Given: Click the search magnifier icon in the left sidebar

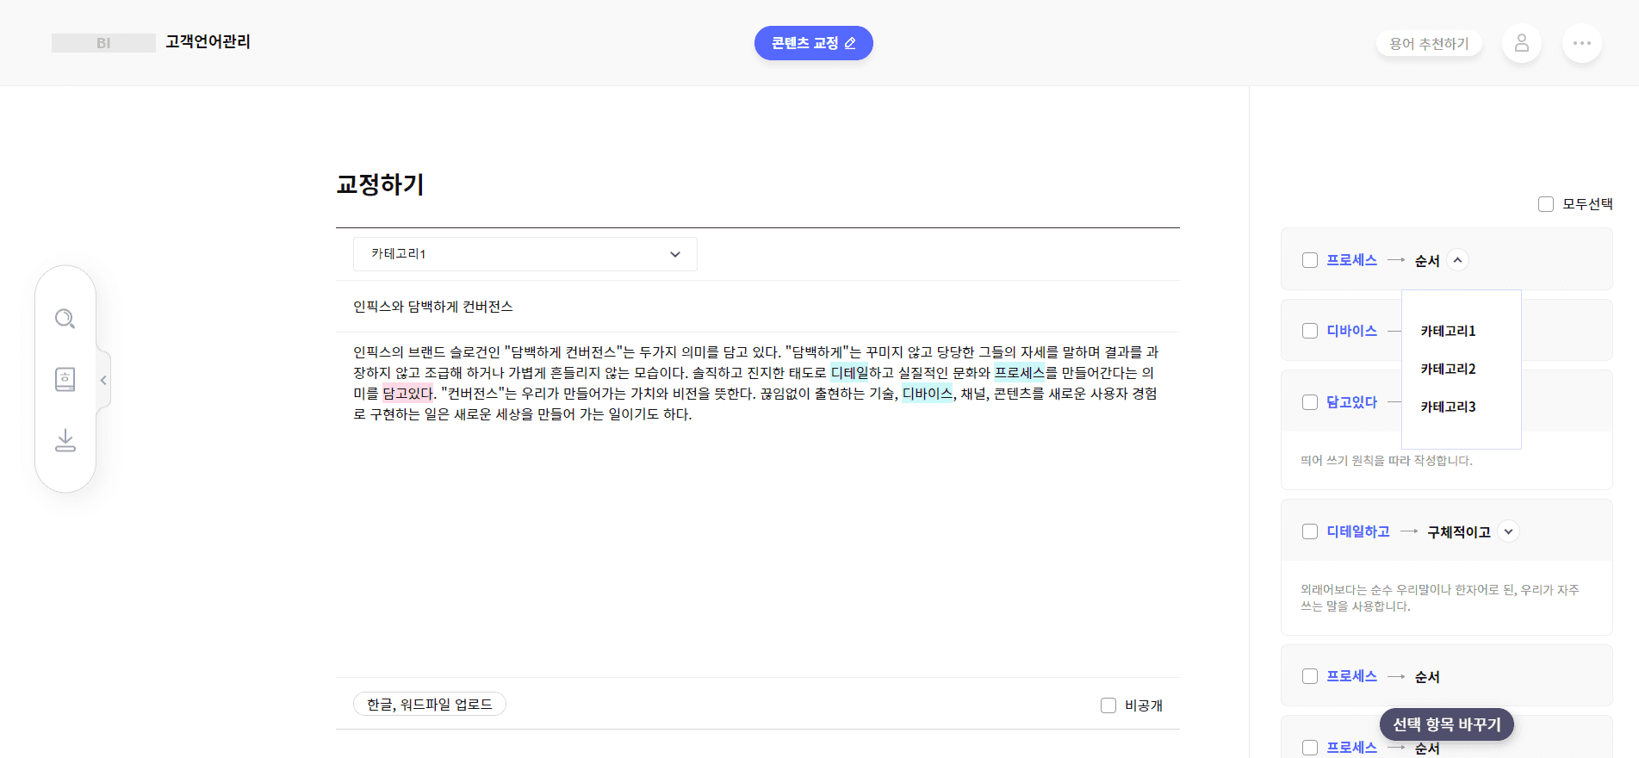Looking at the screenshot, I should (65, 319).
